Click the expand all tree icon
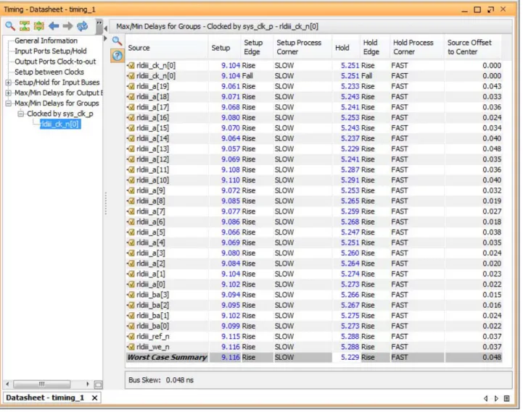Viewport: 523px width, 412px height. click(x=39, y=25)
